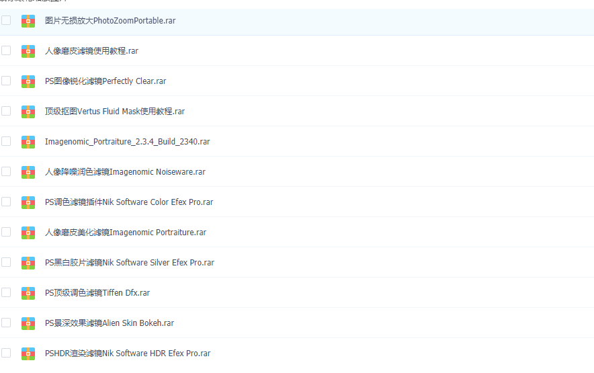Image resolution: width=594 pixels, height=373 pixels.
Task: Select checkbox for 人像磨皮滤镜使用教程.rar
Action: click(x=6, y=50)
